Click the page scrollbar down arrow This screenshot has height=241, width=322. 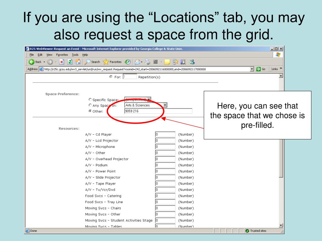[x=281, y=225]
